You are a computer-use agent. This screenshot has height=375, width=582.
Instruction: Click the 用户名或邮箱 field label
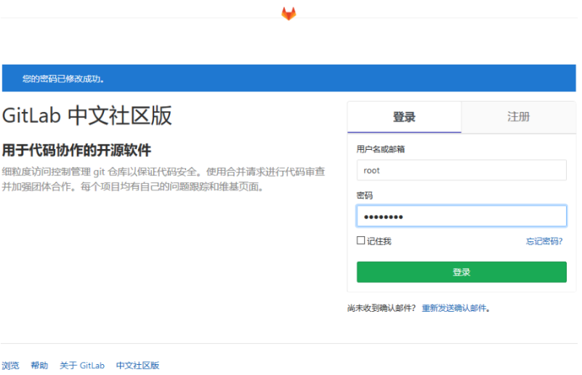coord(380,149)
